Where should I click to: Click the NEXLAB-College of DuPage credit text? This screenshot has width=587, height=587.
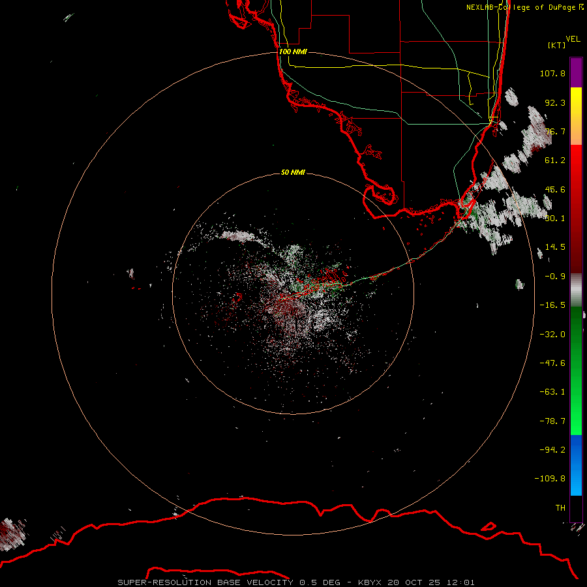524,7
